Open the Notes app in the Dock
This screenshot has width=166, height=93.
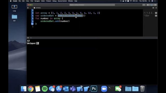[38, 89]
